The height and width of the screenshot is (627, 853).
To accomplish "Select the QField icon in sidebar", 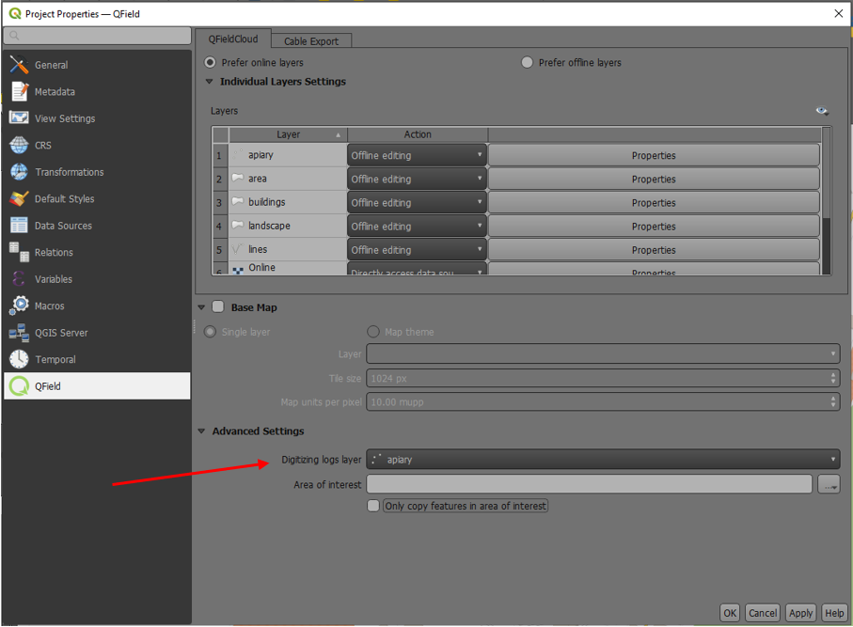I will [19, 386].
